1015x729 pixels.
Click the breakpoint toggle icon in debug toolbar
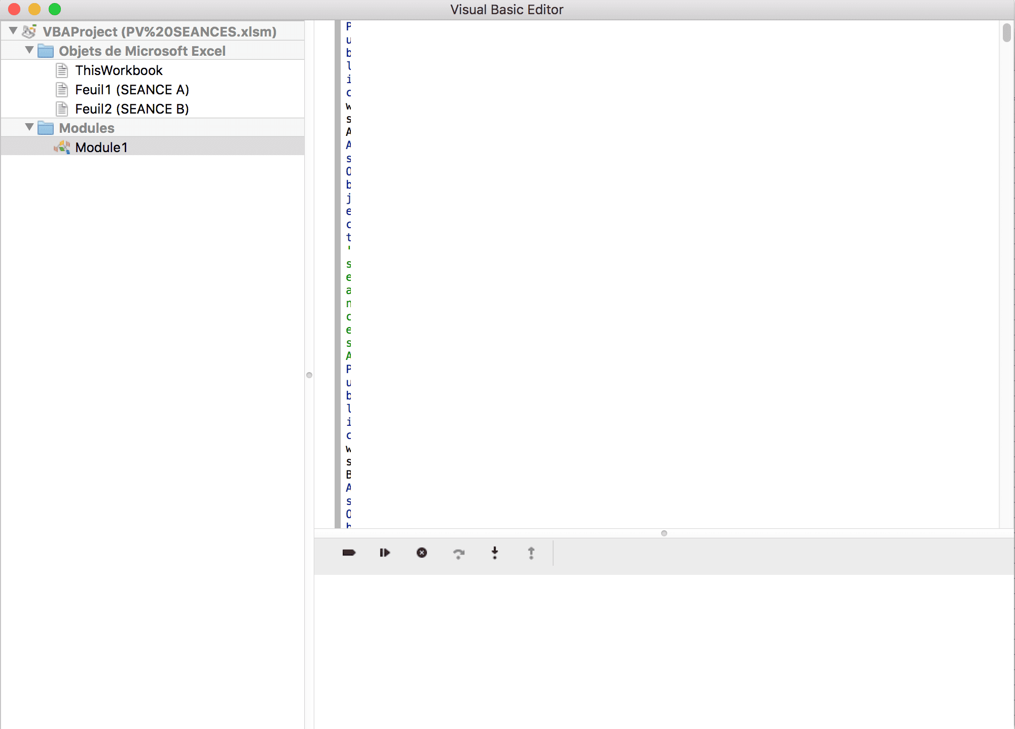click(349, 553)
